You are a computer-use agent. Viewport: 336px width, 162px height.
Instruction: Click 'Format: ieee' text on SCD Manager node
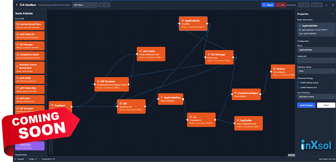[x=212, y=58]
